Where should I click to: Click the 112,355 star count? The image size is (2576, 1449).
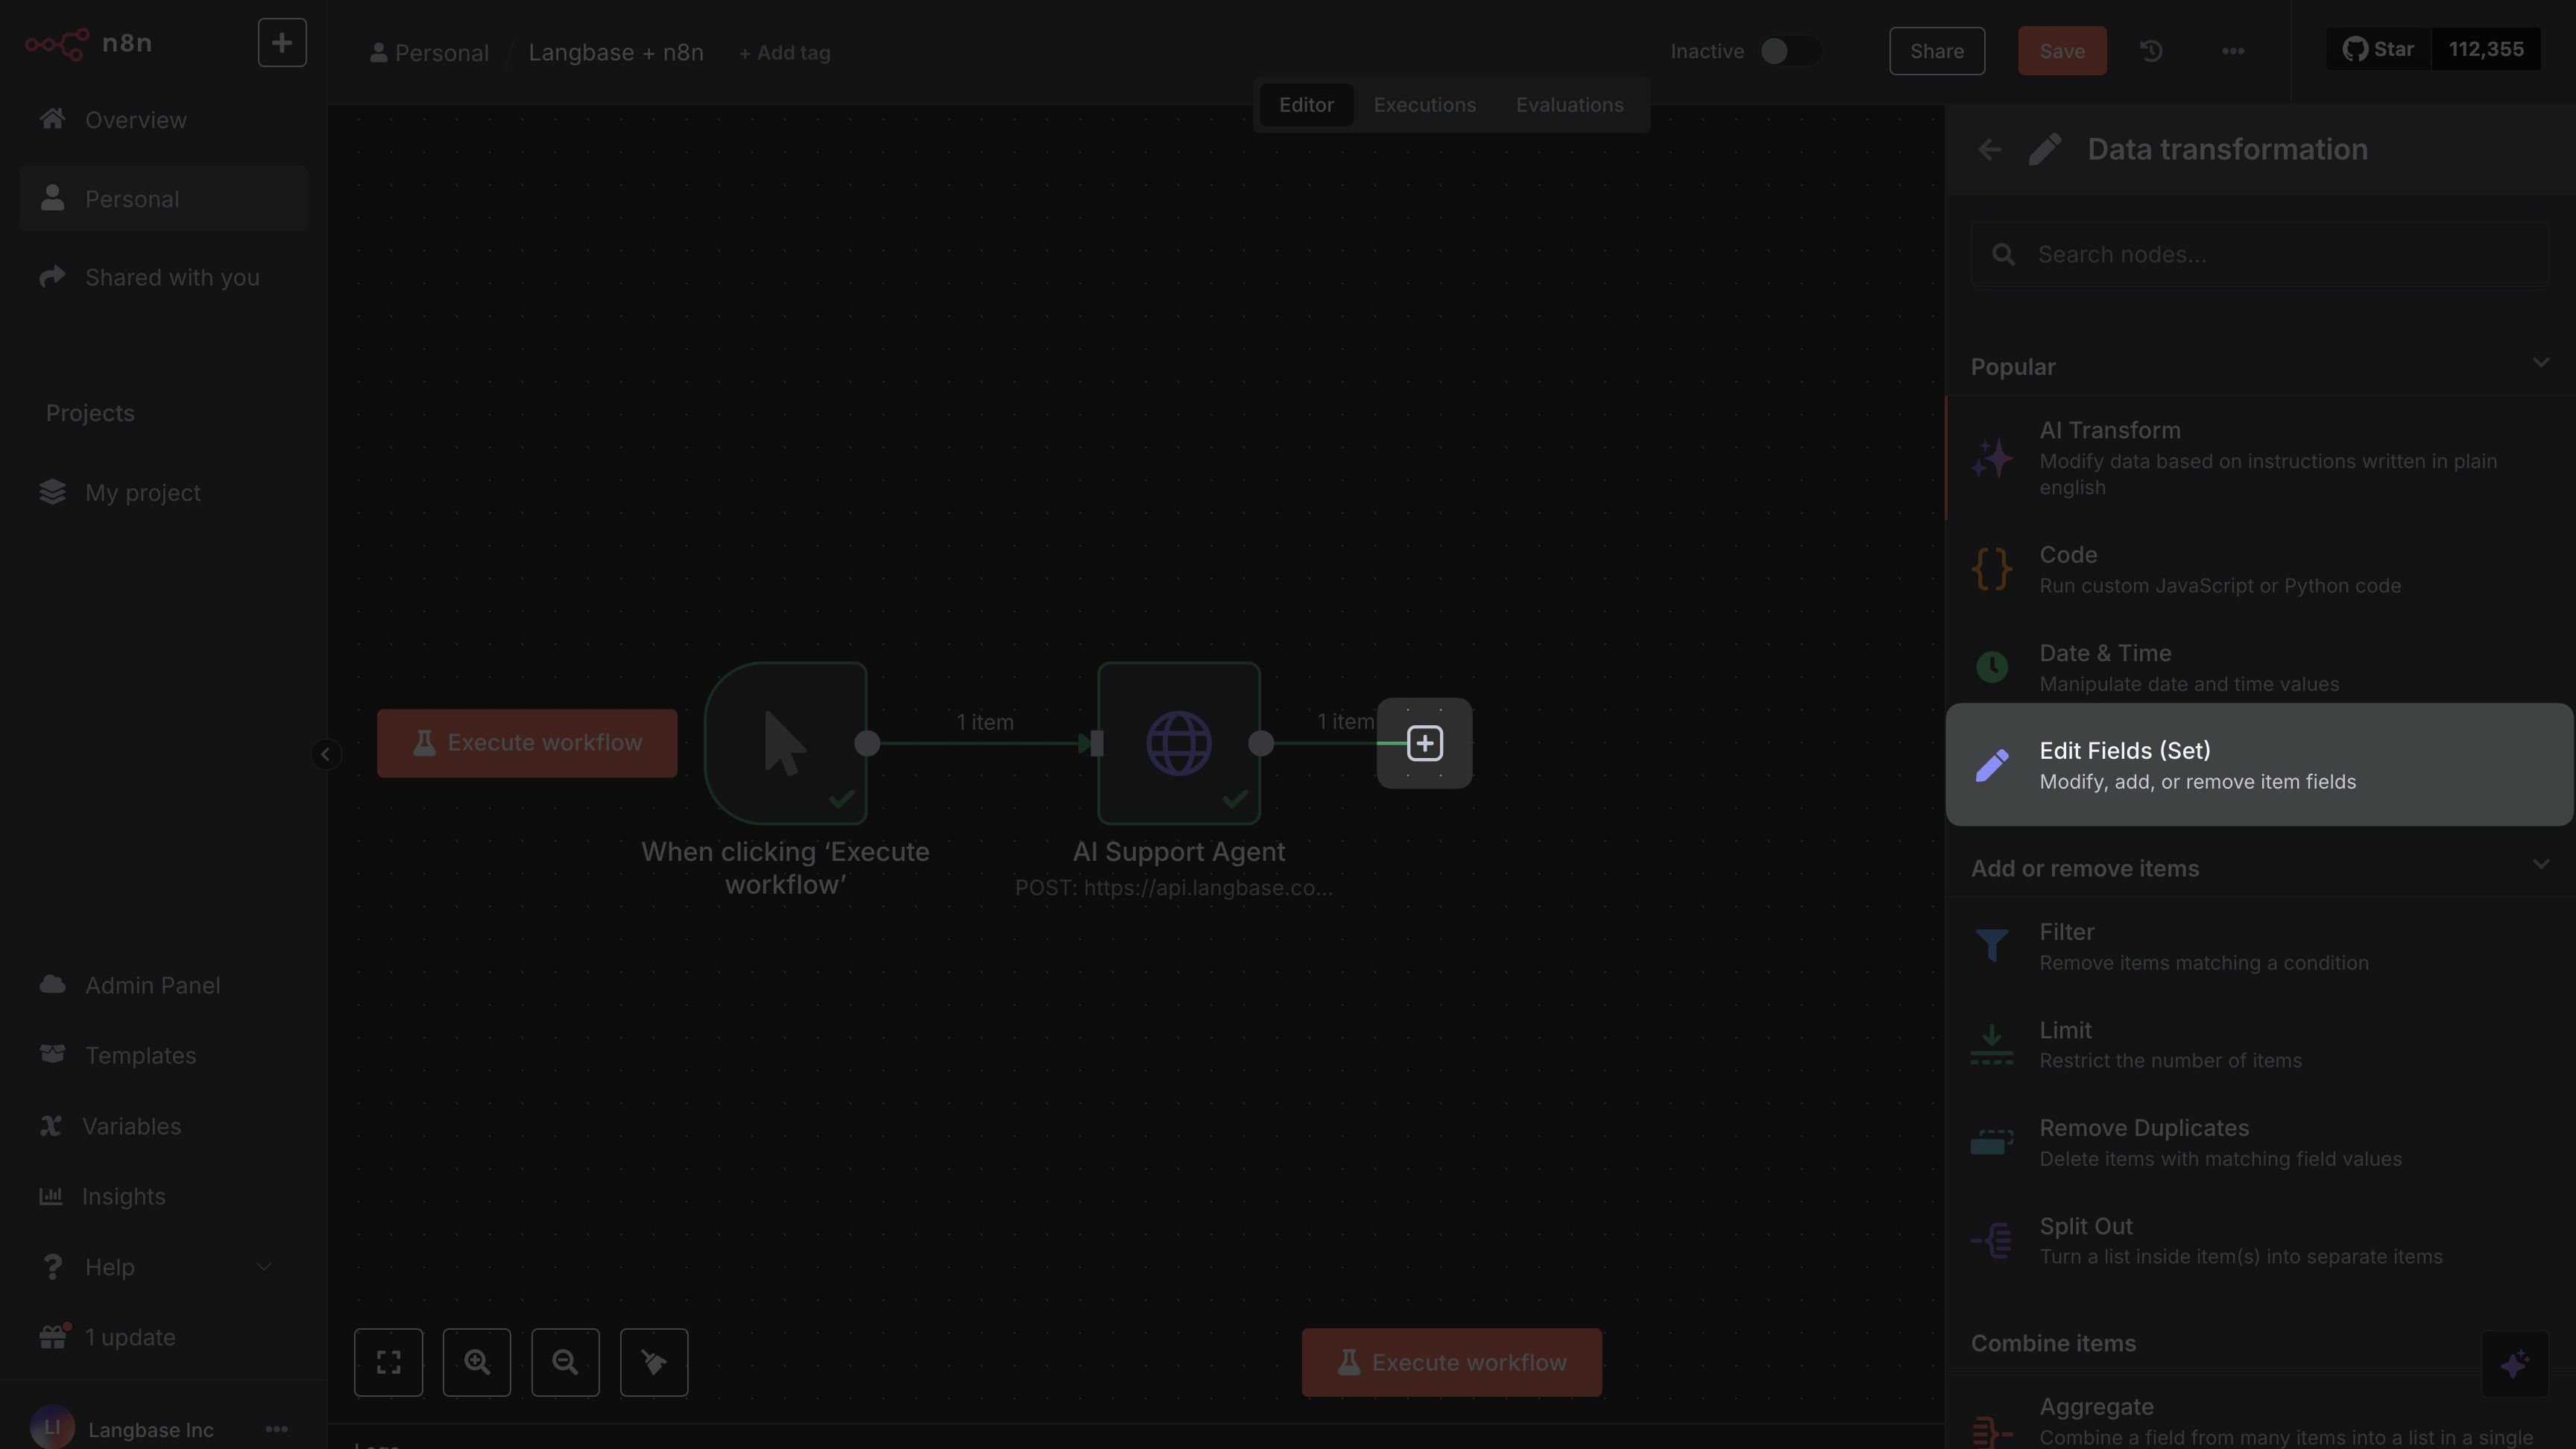click(2486, 49)
